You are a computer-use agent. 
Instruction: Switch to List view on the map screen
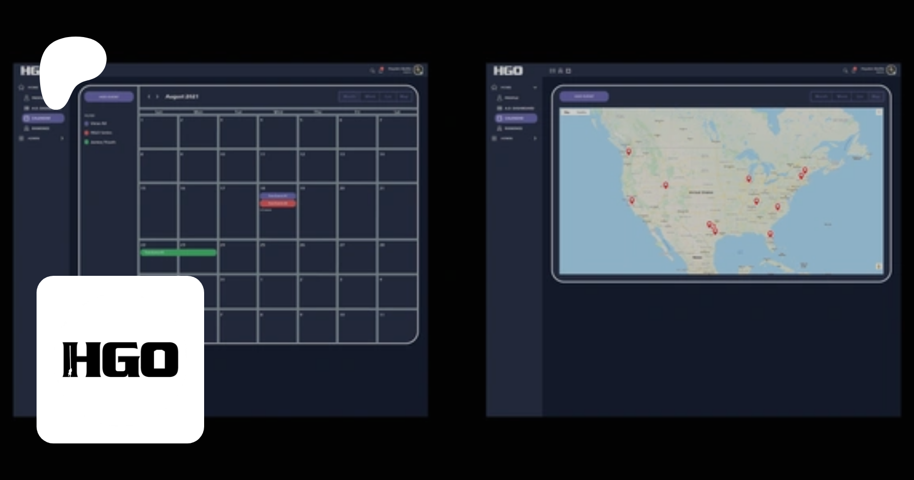point(860,97)
